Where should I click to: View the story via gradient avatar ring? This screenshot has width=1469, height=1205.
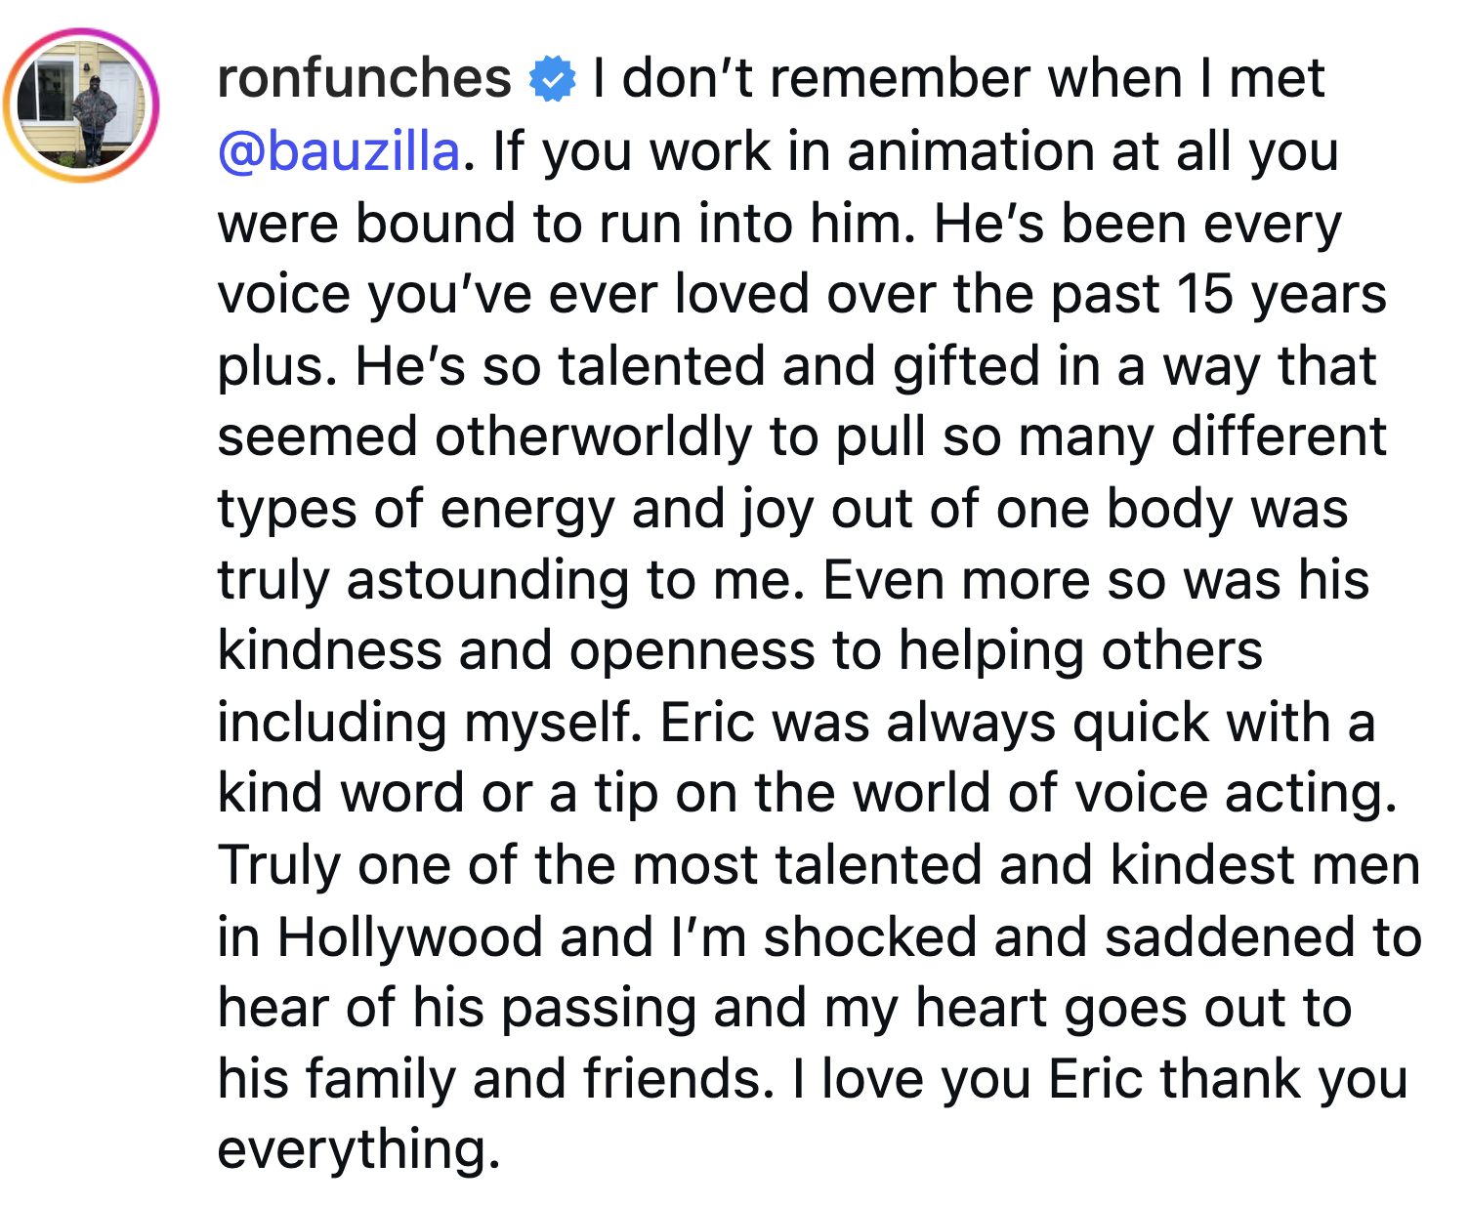tap(81, 105)
